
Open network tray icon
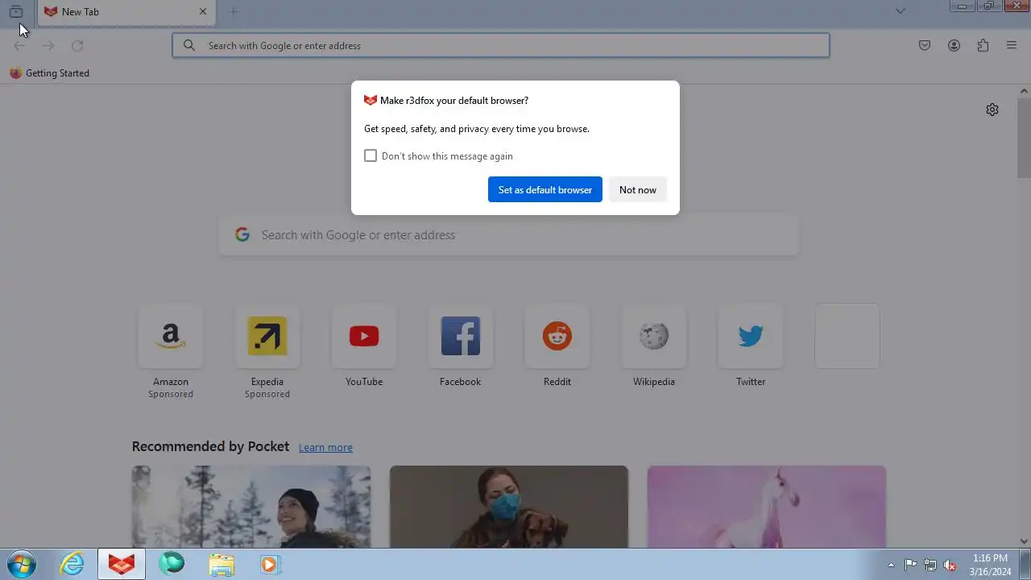pyautogui.click(x=930, y=565)
